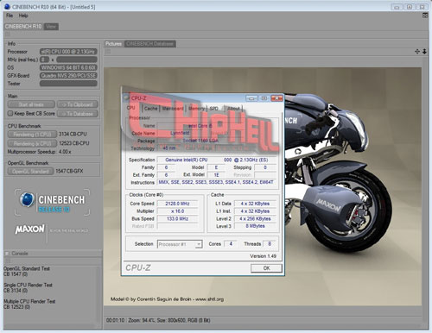Click the Multiple CPU Render Test console line

coord(29,301)
